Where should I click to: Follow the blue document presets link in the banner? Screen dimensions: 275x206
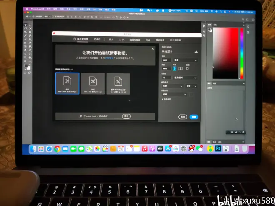tap(109, 58)
